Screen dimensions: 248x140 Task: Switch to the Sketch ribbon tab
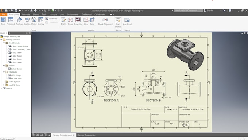(x=36, y=15)
